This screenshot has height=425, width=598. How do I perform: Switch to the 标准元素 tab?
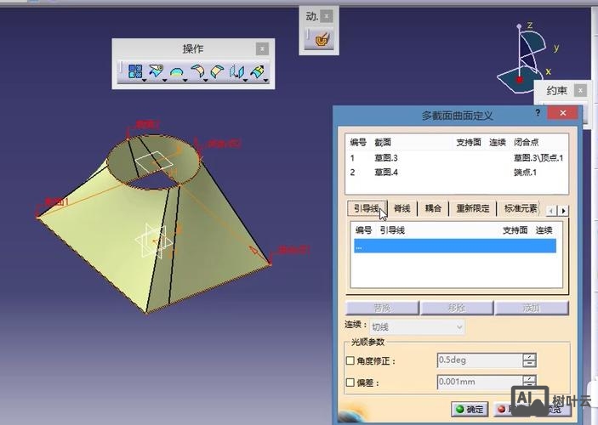[x=521, y=208]
